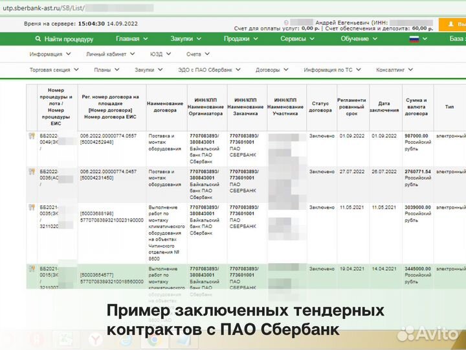
Task: Click the search magnifier icon by Найти процедуру
Action: 38,39
